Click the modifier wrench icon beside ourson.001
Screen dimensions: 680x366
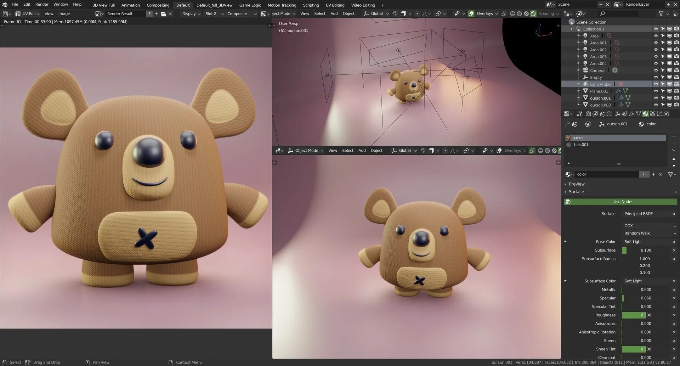[621, 98]
